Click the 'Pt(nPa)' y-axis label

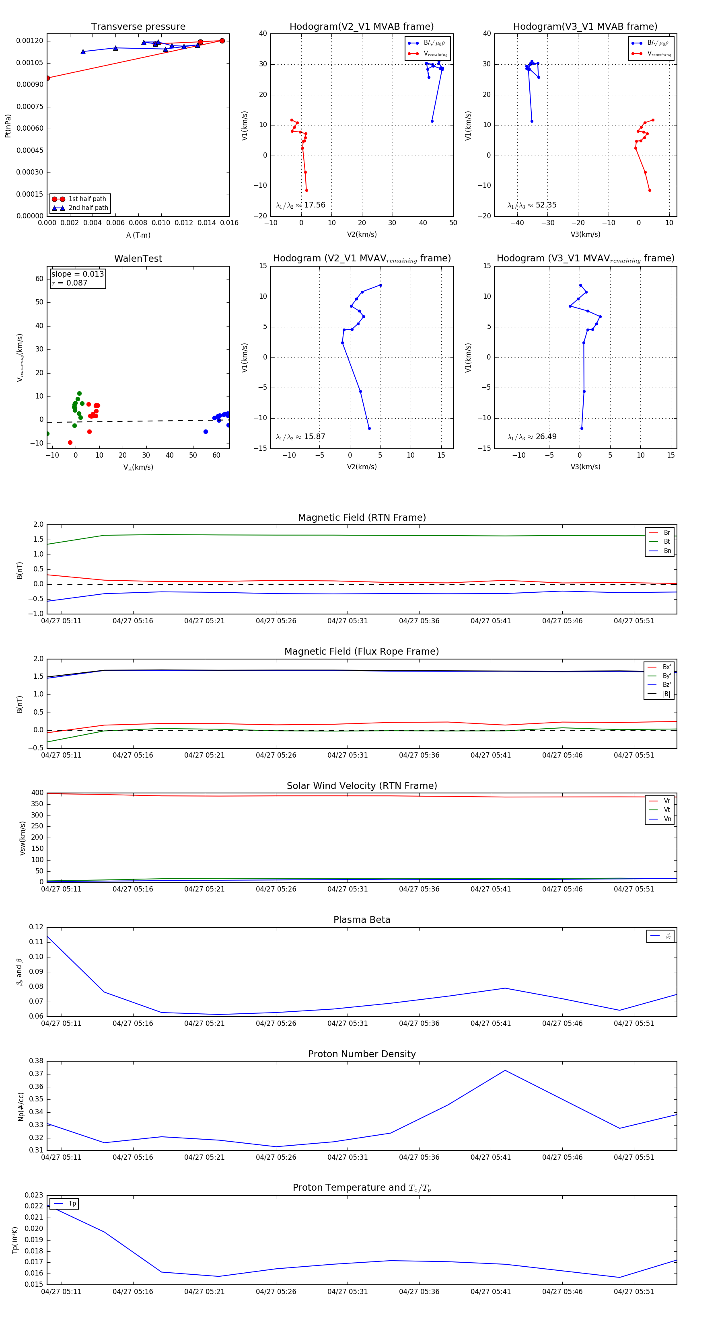(8, 125)
